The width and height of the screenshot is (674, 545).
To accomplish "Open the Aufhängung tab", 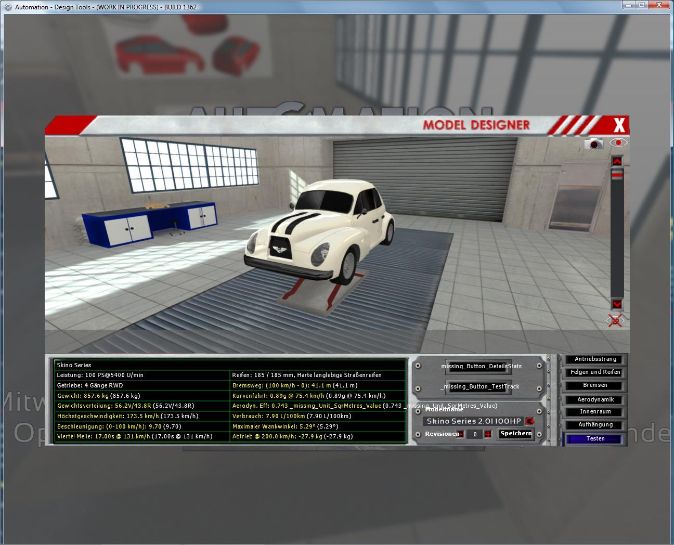I will point(595,425).
